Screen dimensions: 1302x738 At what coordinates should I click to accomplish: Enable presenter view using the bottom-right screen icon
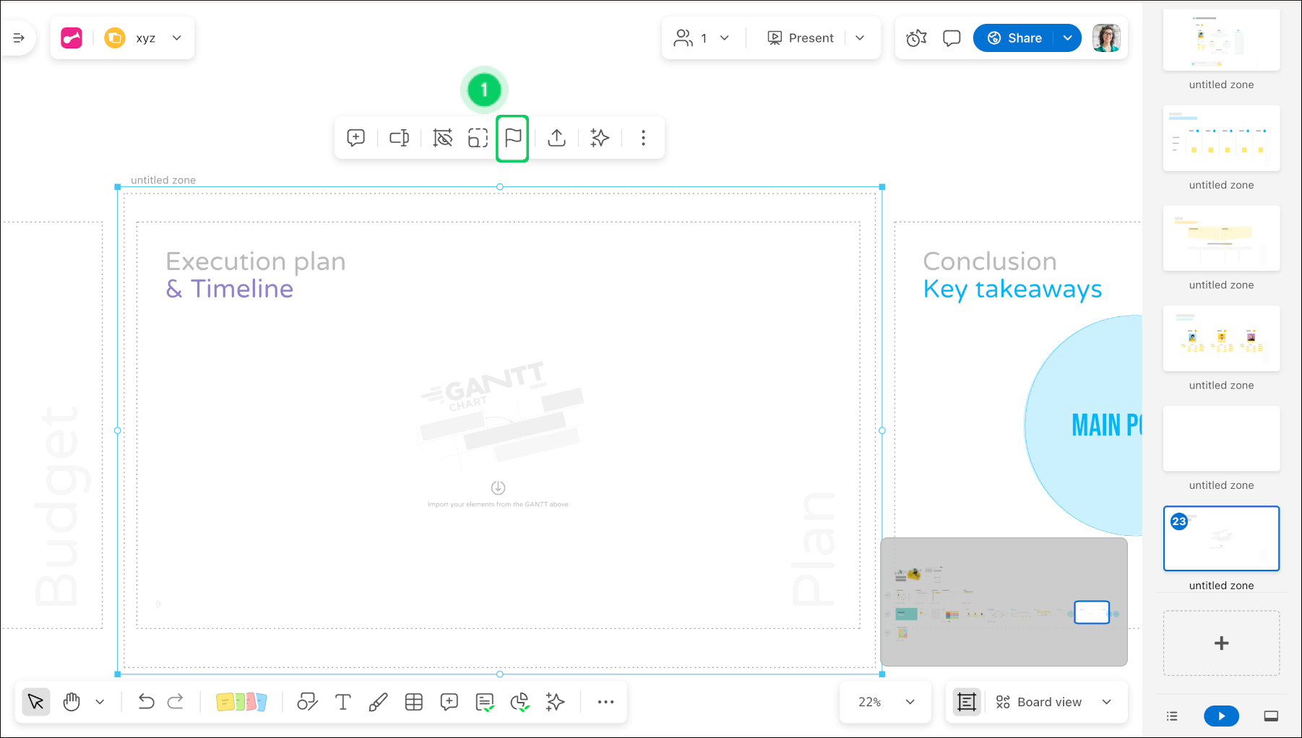(1270, 716)
